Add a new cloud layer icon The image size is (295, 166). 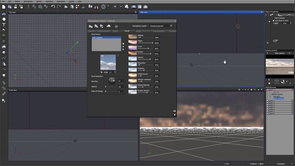(x=123, y=44)
